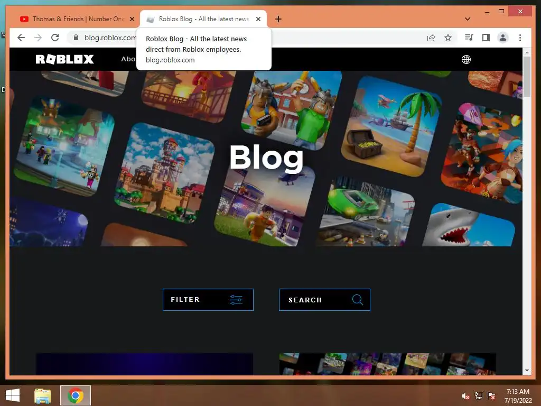This screenshot has height=406, width=541.
Task: Open the dark blue blog post thumbnail
Action: tap(145, 364)
